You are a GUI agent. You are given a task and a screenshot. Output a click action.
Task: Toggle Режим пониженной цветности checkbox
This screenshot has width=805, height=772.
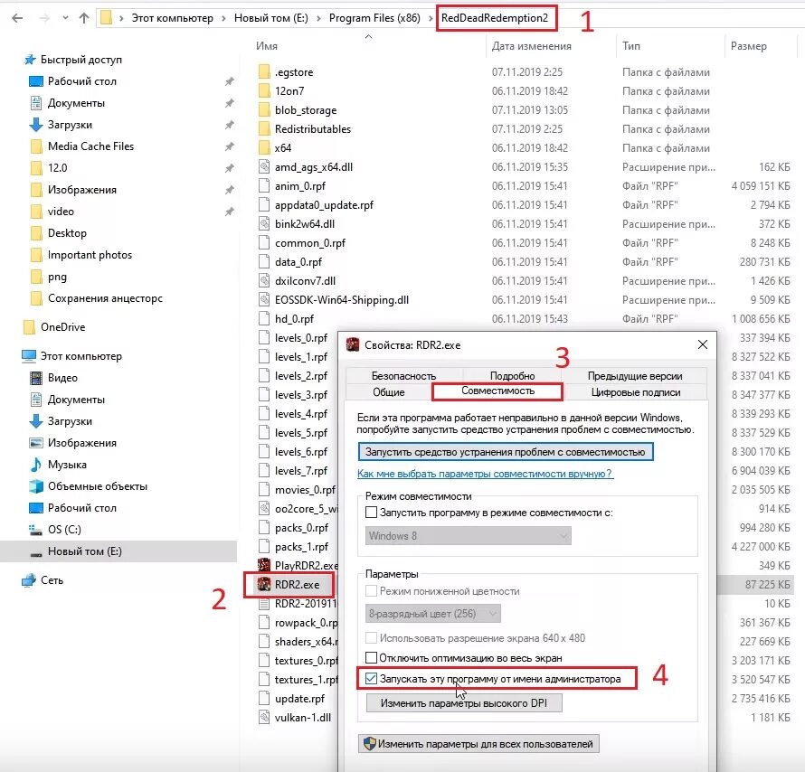pos(371,591)
